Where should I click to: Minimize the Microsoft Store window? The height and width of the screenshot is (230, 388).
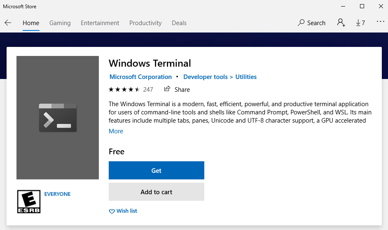(343, 6)
